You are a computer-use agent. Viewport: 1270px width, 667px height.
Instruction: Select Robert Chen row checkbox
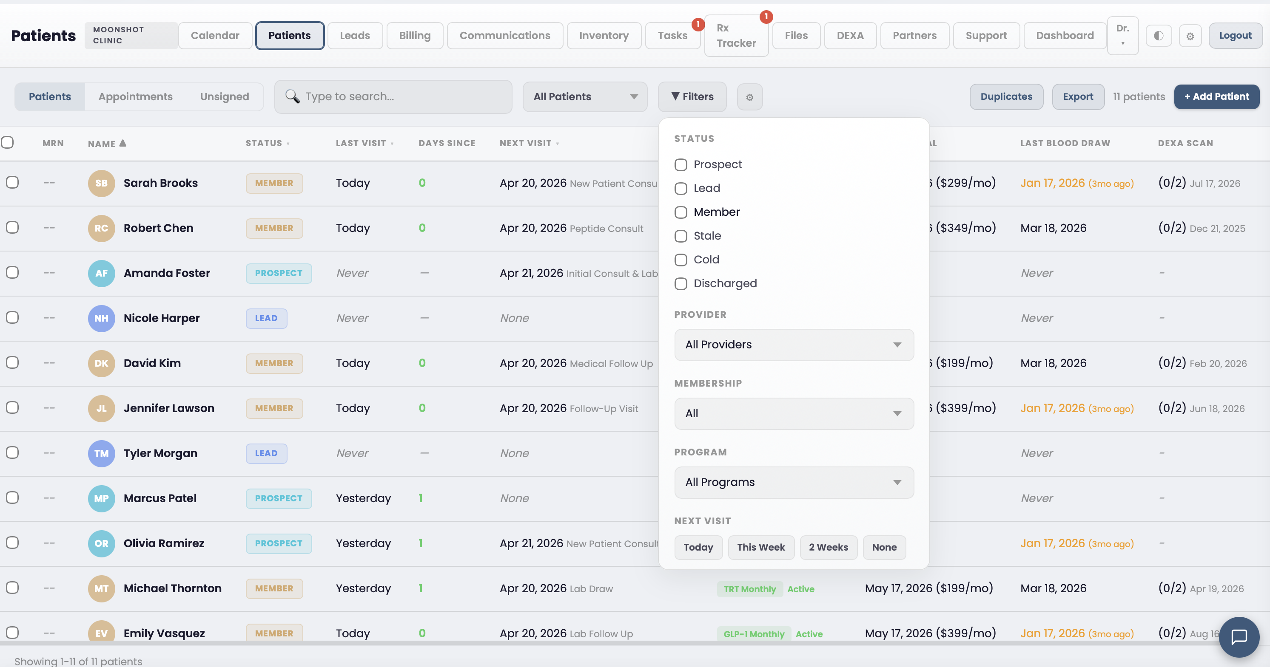click(x=12, y=228)
